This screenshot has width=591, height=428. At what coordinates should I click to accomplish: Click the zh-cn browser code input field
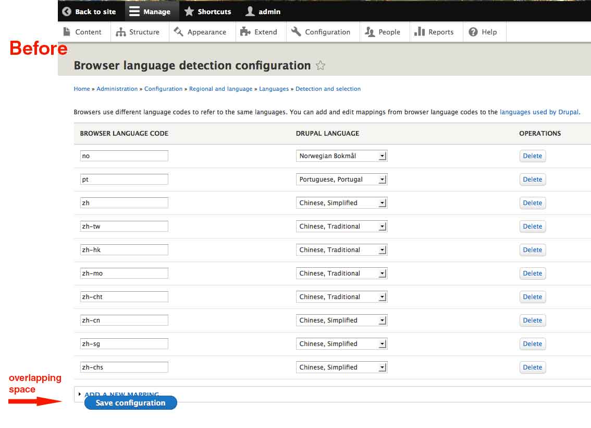pos(124,320)
